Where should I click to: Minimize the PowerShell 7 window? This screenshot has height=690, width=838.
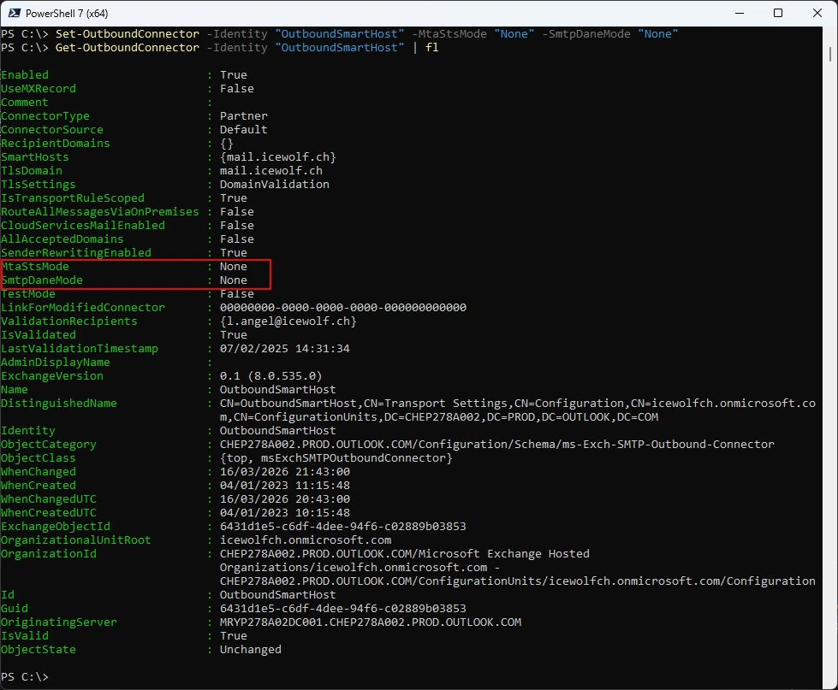(739, 13)
